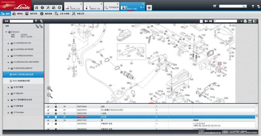Viewport: 261px width, 136px height.
Task: Print the current diagram page
Action: point(245,21)
